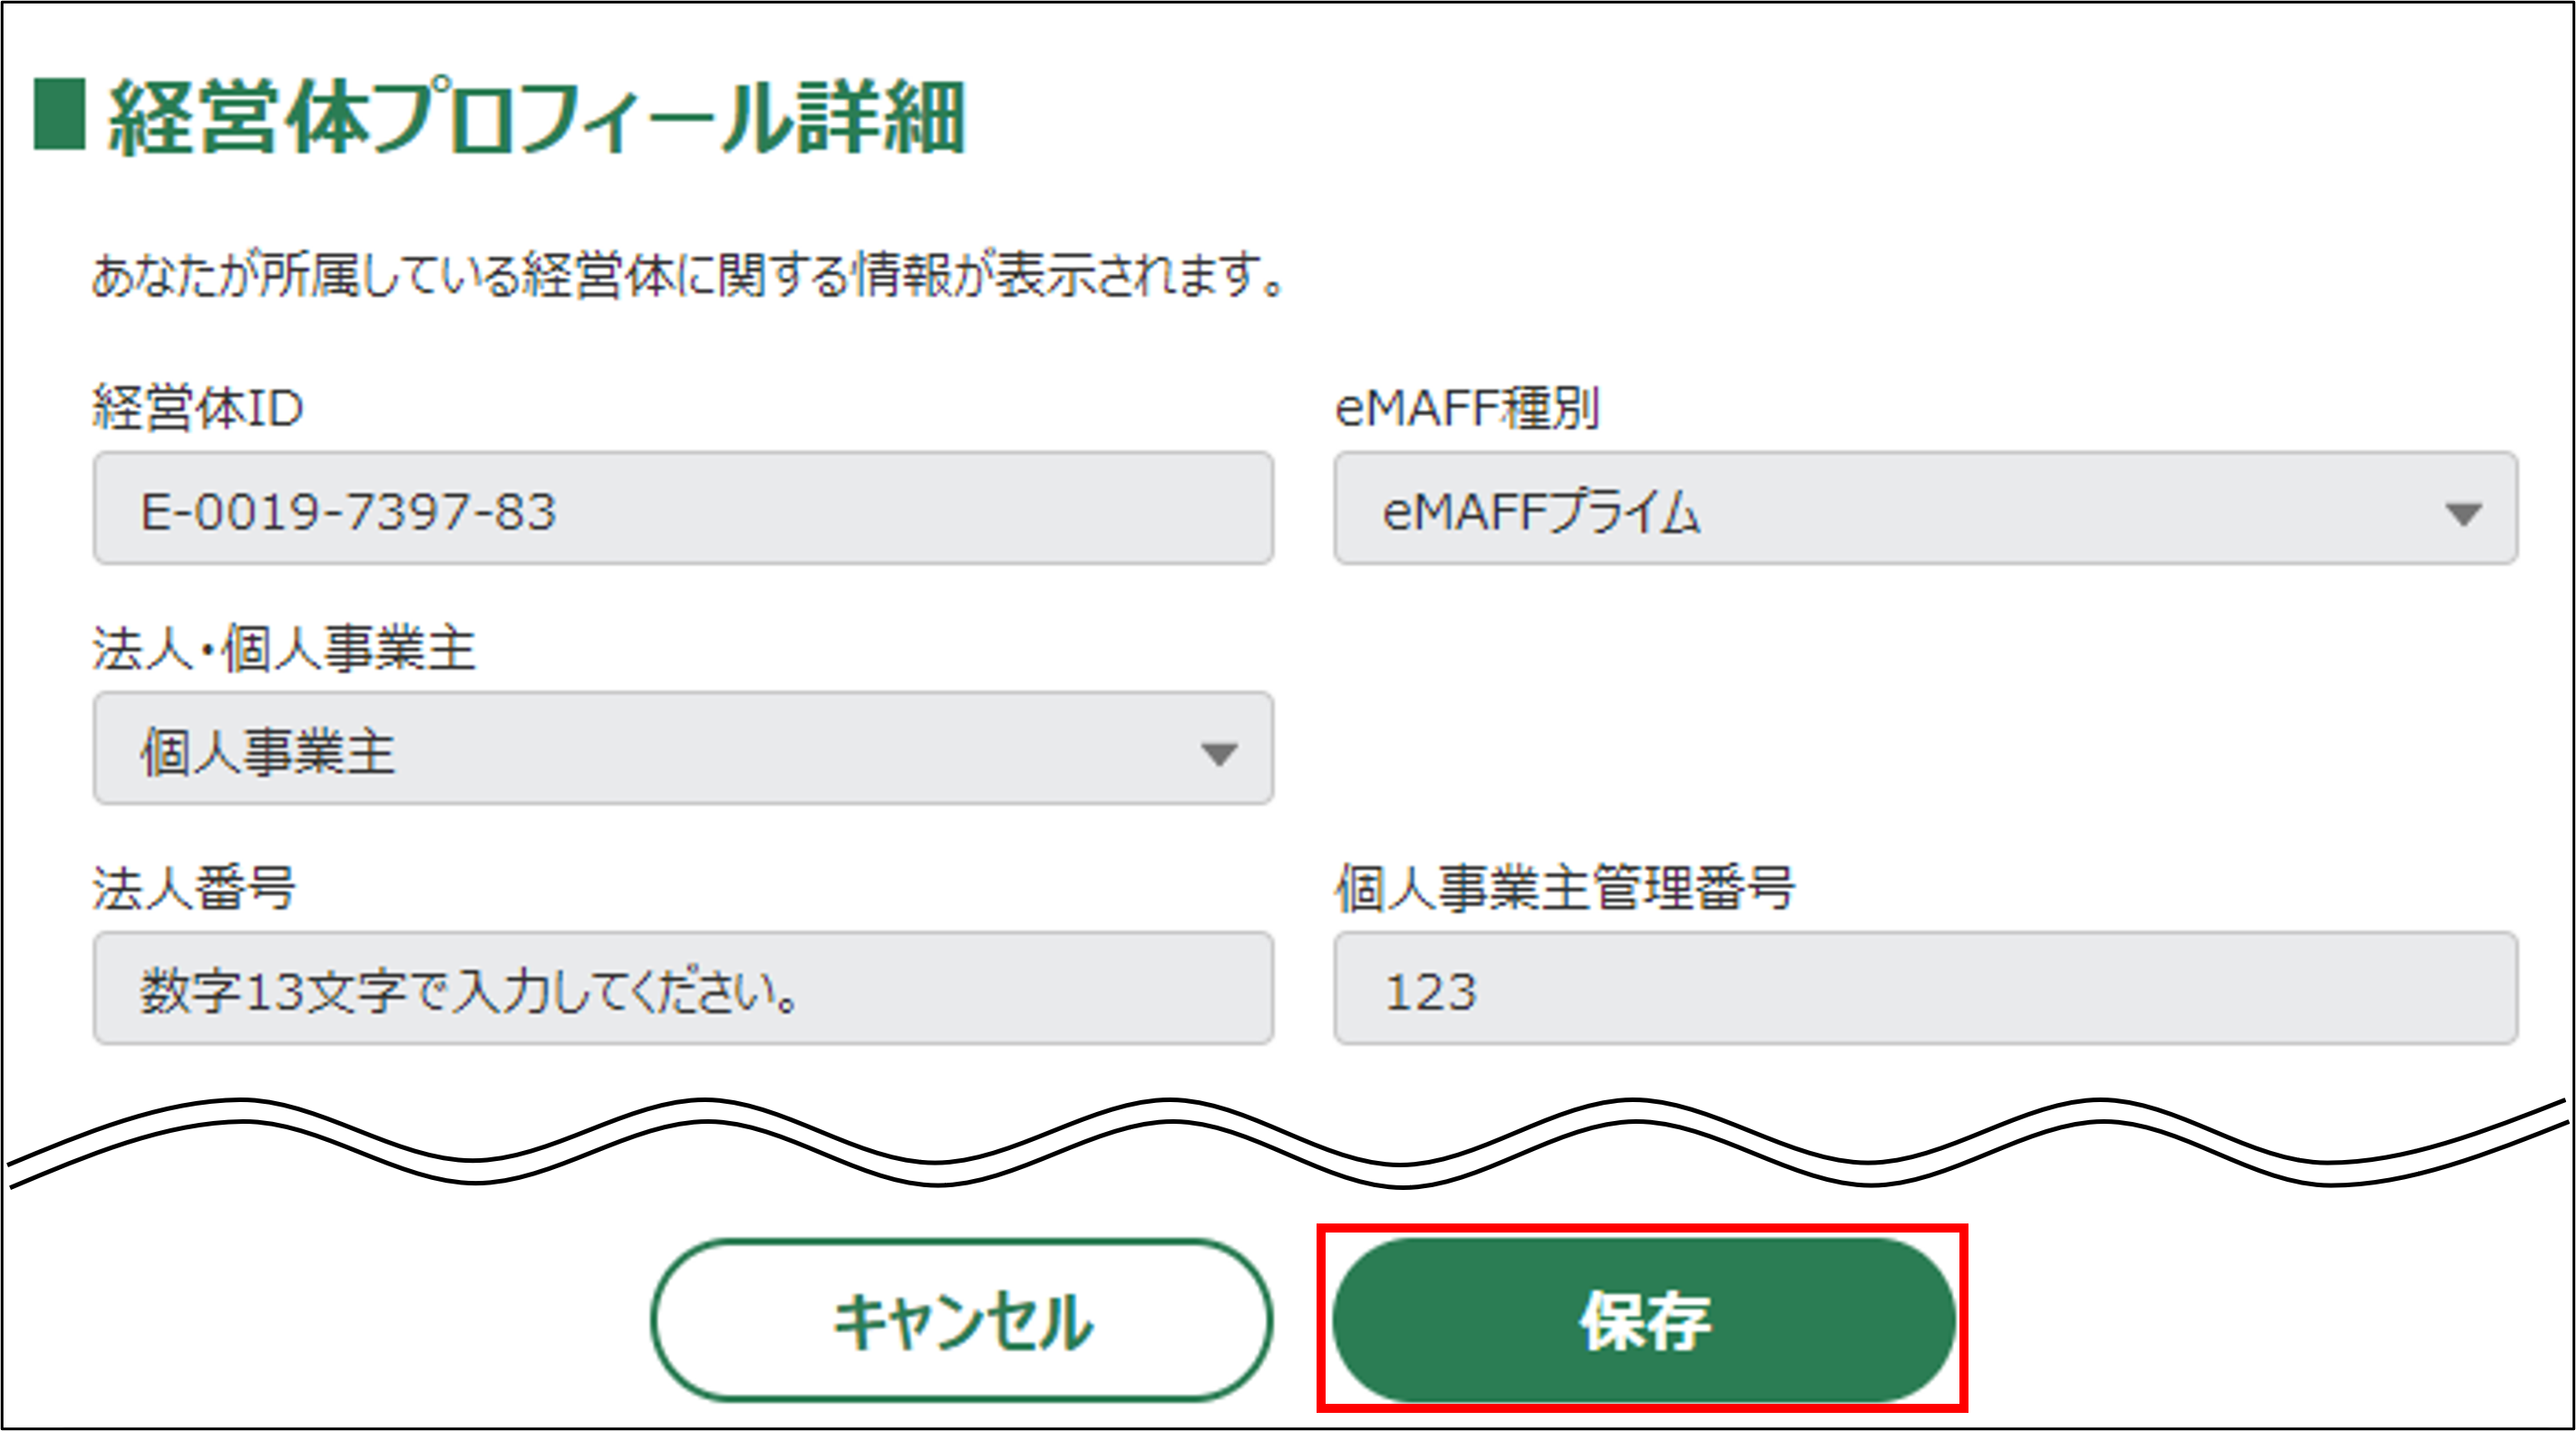Click the description text under the heading
The image size is (2576, 1431).
click(688, 275)
